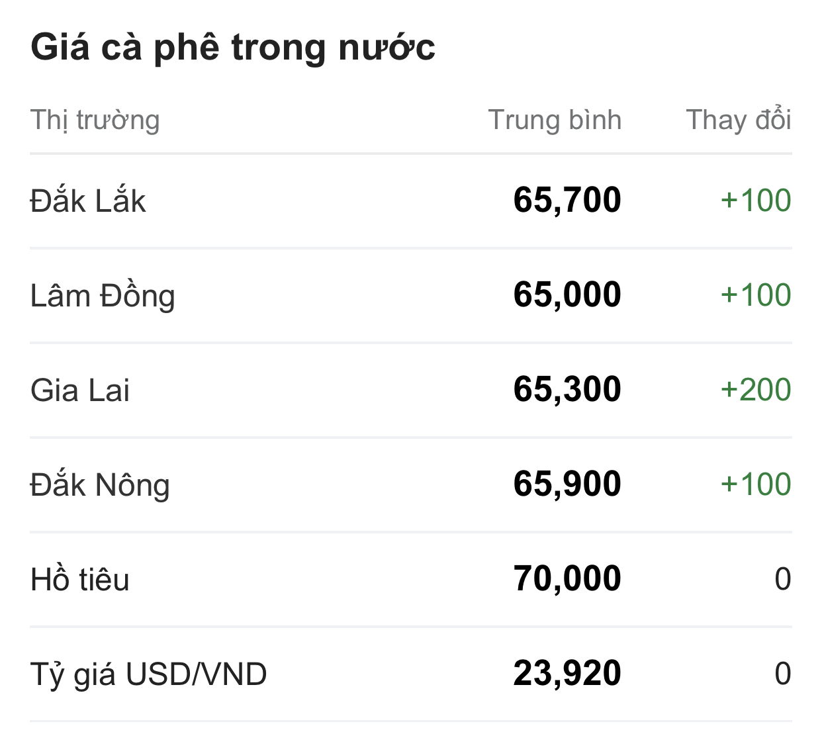Select the 65,900 Đắk Nông price
Viewport: 822px width, 730px height.
click(567, 484)
